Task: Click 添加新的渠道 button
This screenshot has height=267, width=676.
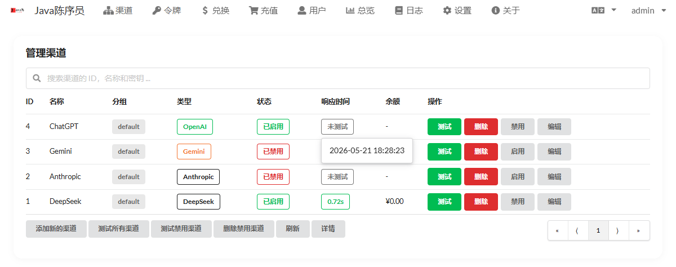Action: (56, 229)
